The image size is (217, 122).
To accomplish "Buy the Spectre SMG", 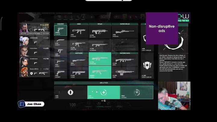I will click(79, 45).
